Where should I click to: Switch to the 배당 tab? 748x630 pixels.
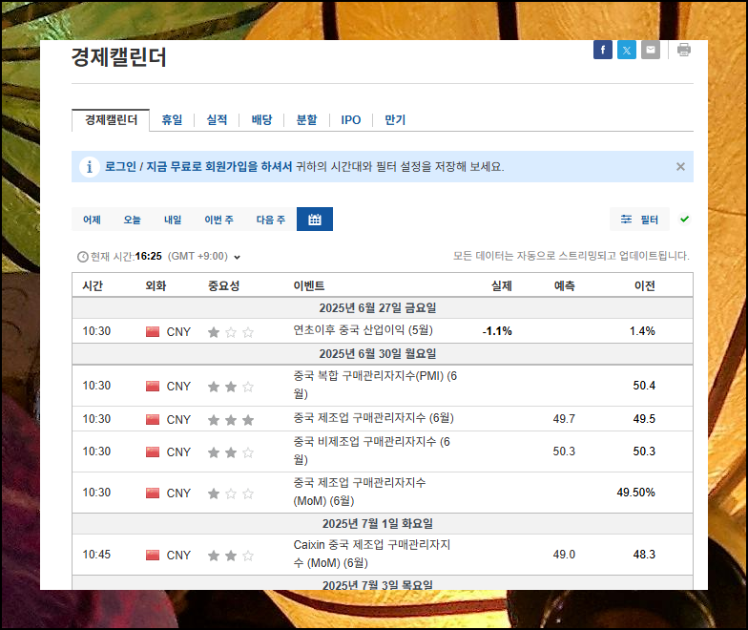(x=261, y=120)
